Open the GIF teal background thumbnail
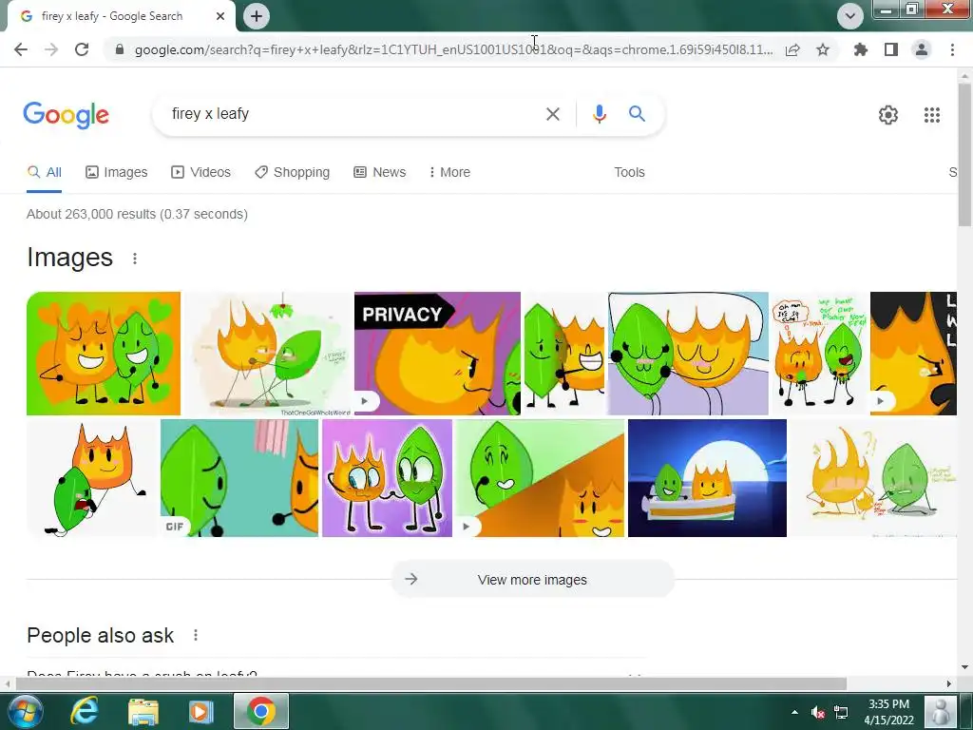The width and height of the screenshot is (973, 730). point(238,478)
